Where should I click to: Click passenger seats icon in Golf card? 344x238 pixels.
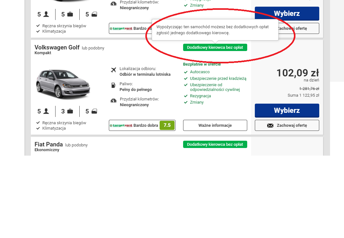46,111
